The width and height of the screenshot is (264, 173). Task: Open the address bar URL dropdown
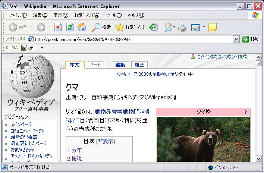tap(236, 40)
